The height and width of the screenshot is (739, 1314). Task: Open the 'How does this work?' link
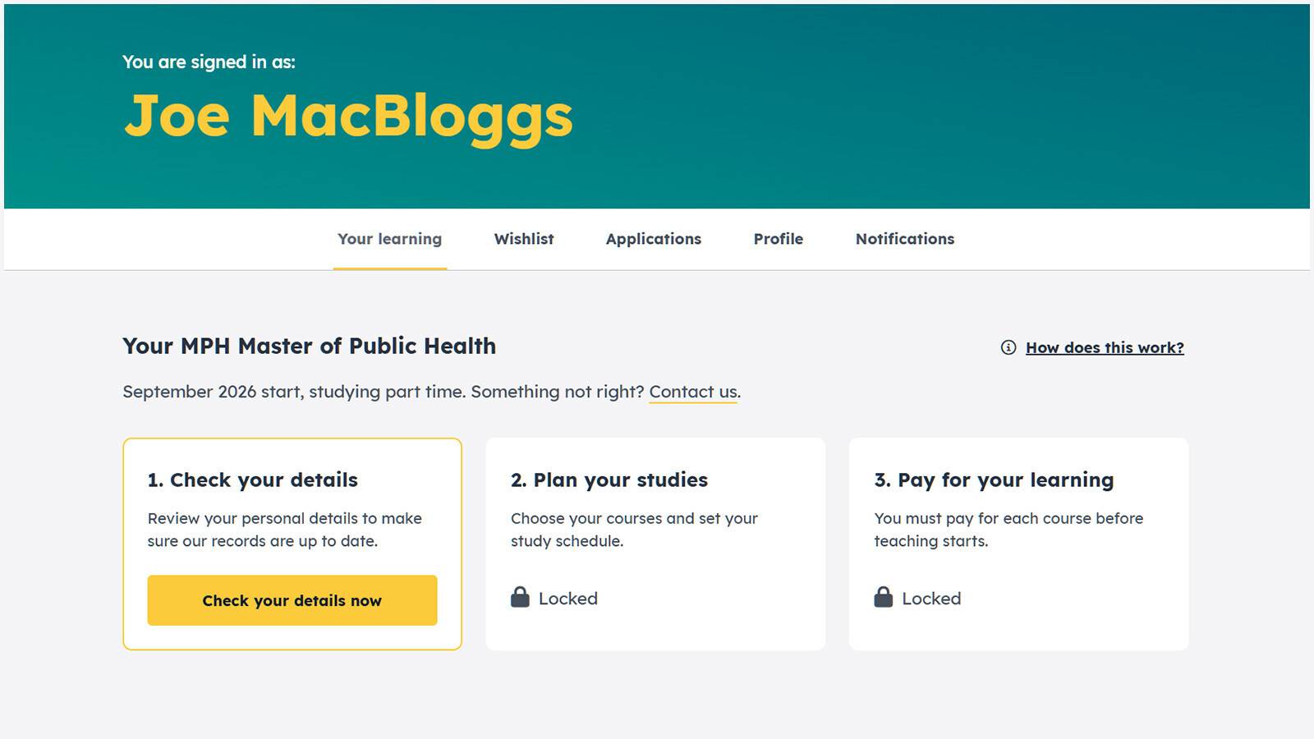click(1105, 347)
